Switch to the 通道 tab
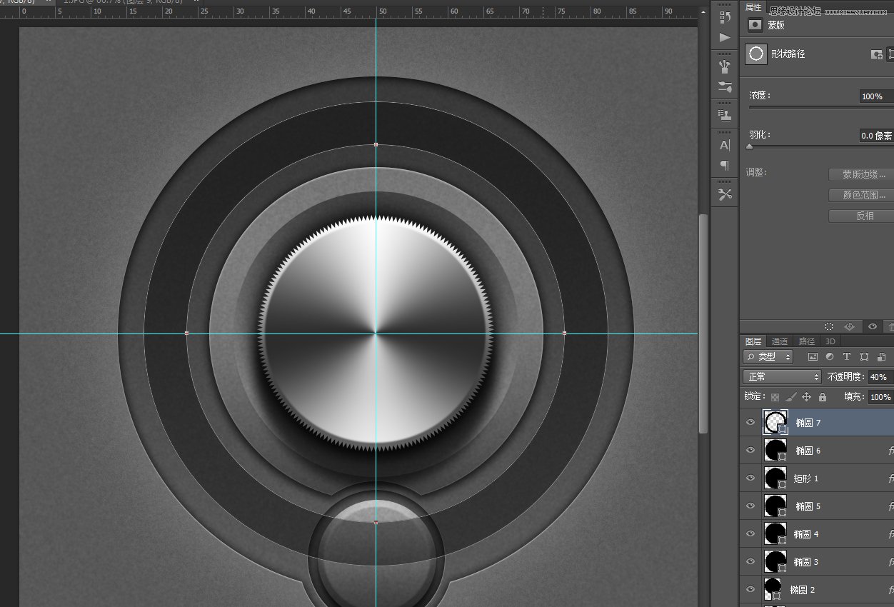The height and width of the screenshot is (607, 894). pos(780,341)
